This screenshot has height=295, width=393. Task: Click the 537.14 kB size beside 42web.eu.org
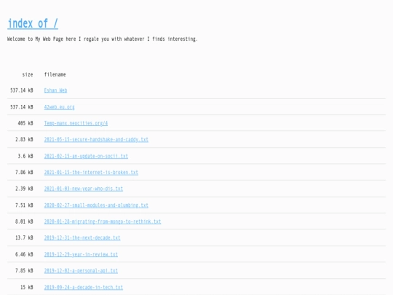(x=22, y=107)
